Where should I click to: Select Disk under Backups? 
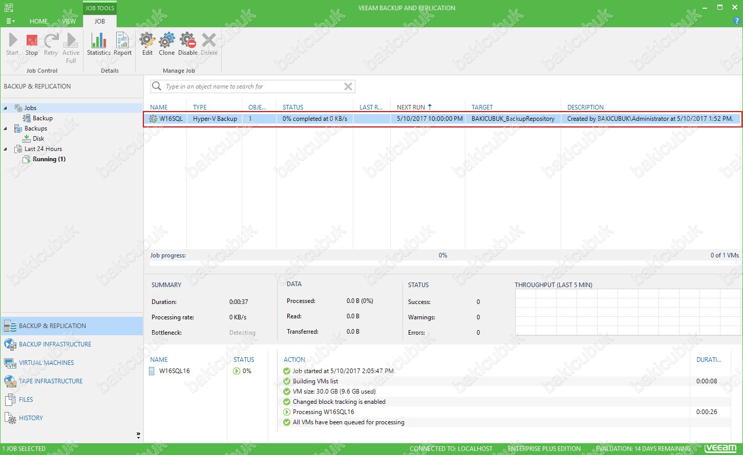[38, 139]
